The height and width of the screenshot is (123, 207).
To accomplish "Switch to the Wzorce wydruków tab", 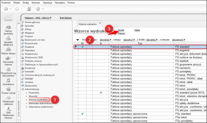I will point(87,24).
